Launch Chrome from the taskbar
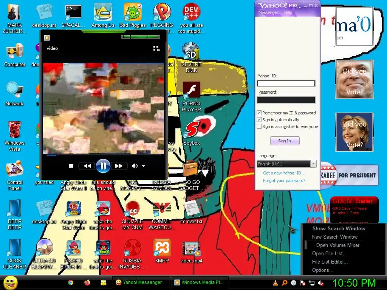387x290 pixels. pos(71,282)
